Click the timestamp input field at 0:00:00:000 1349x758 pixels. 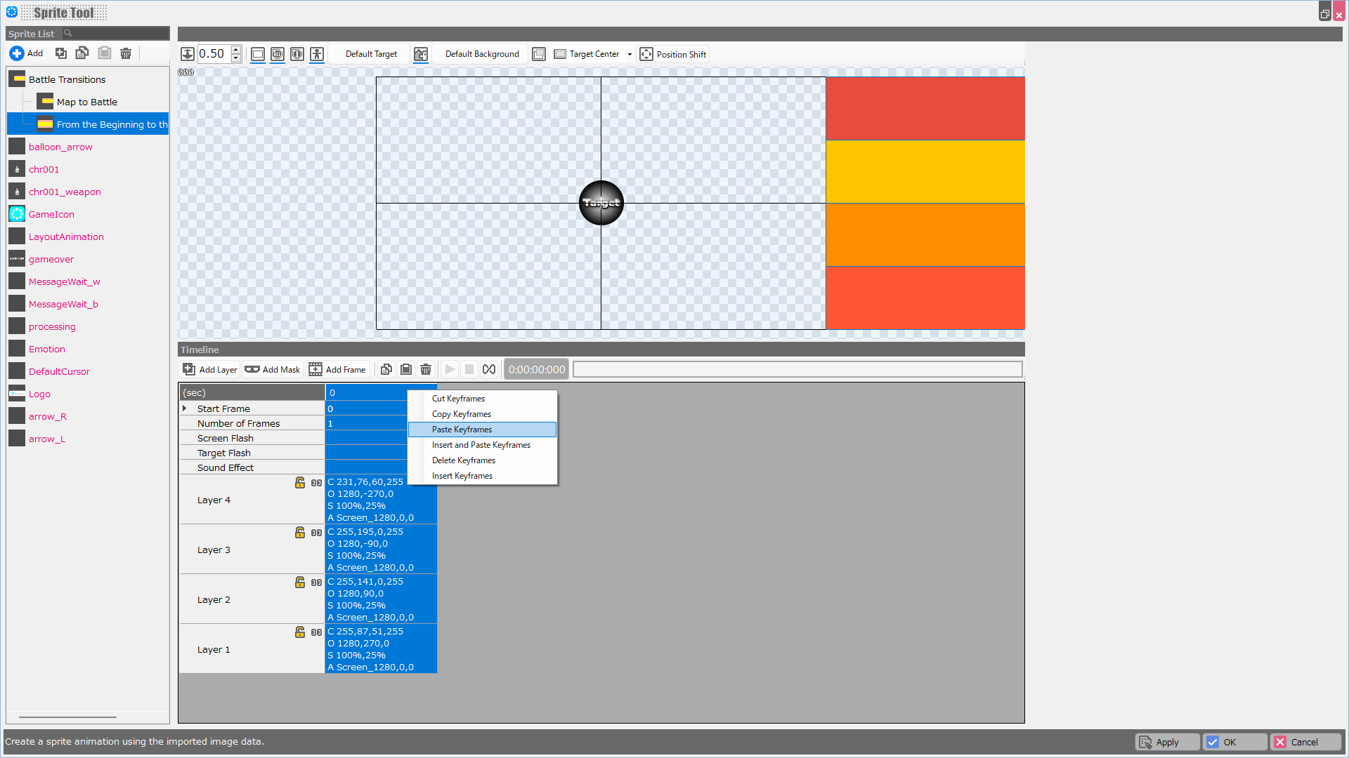(x=537, y=369)
